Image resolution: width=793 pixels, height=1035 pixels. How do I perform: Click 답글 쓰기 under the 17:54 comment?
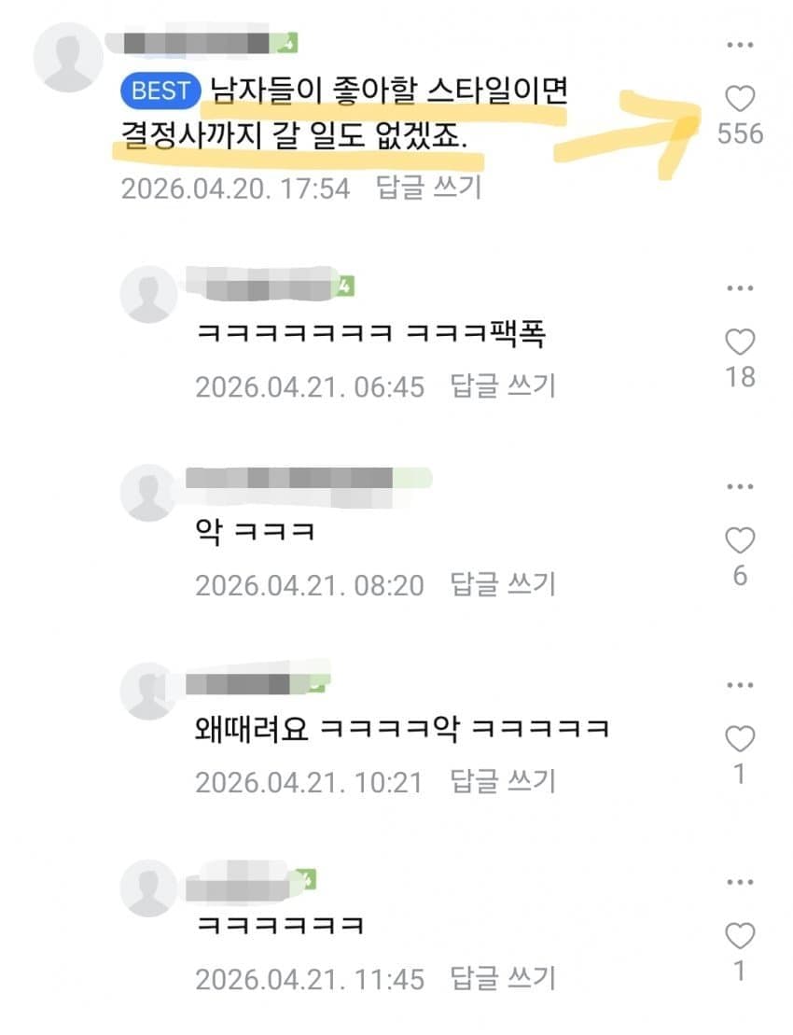point(429,189)
